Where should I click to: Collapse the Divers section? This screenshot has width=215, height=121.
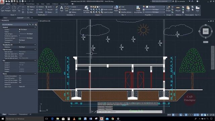click(35, 74)
